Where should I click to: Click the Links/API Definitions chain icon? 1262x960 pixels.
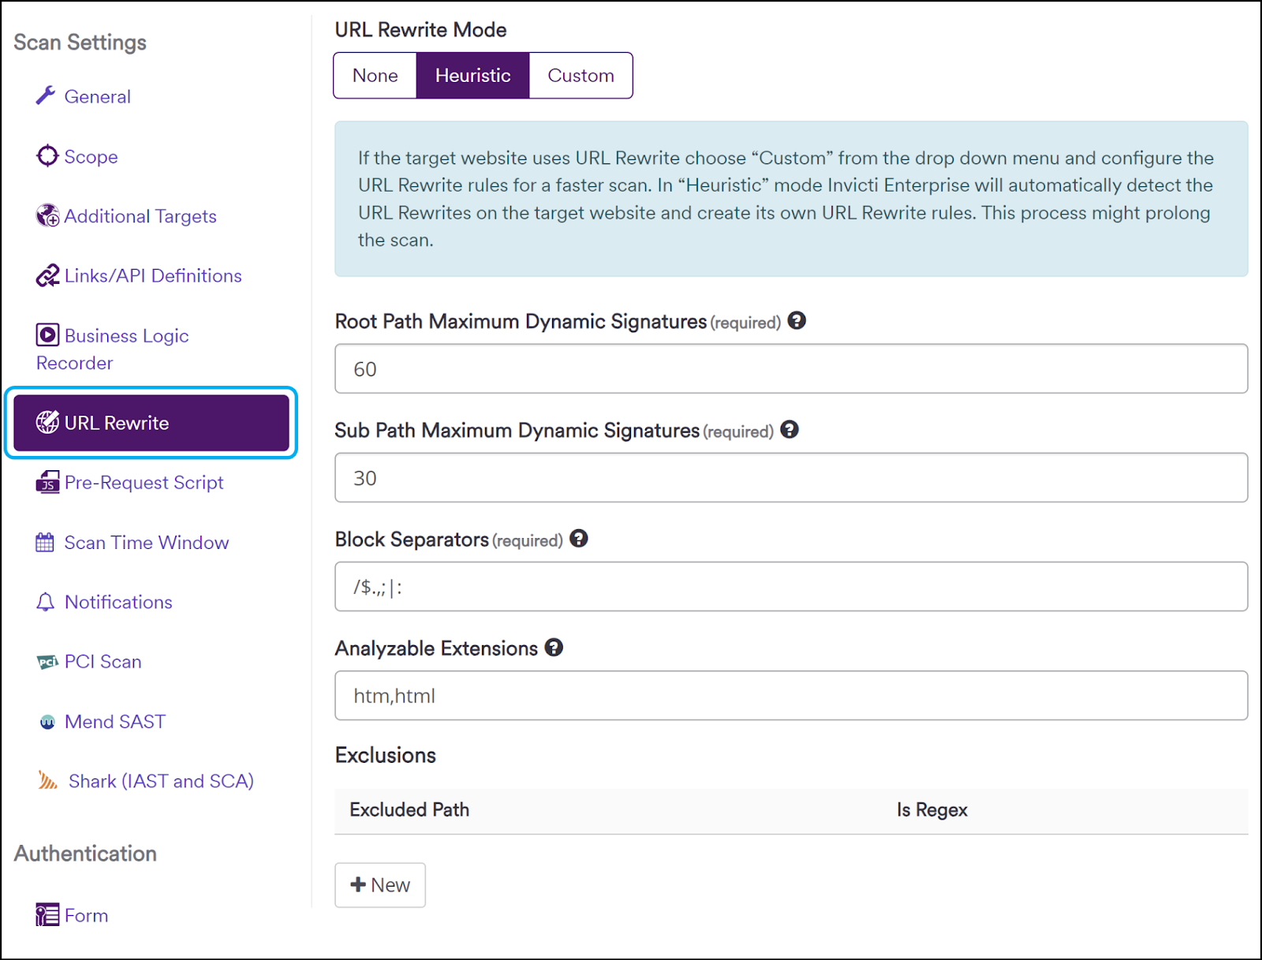coord(47,275)
